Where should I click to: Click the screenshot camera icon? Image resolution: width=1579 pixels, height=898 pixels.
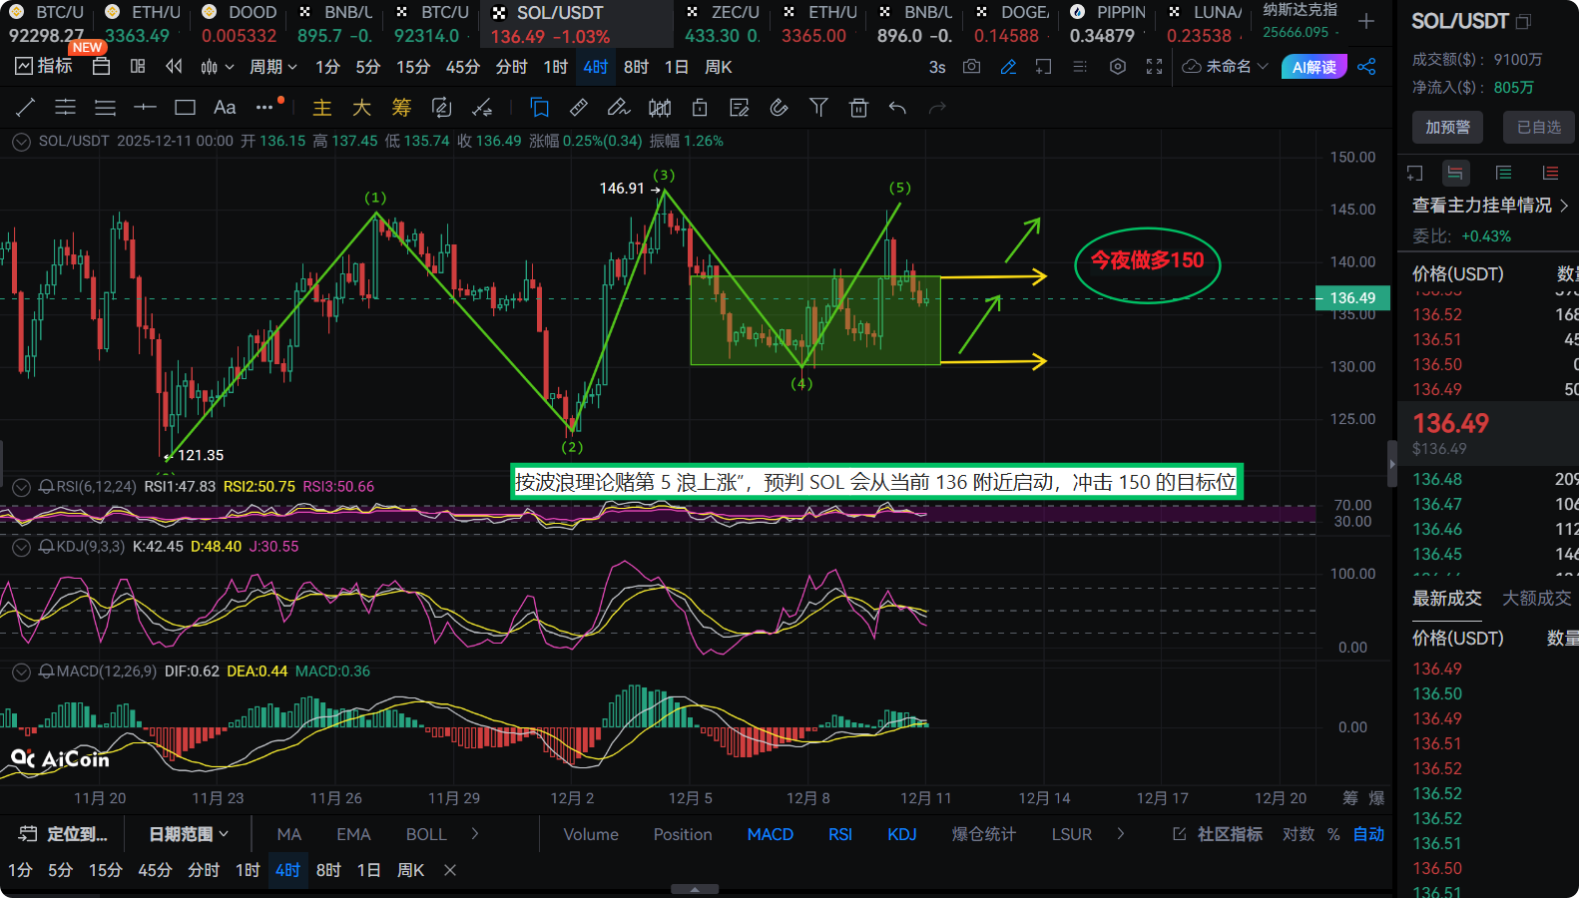pyautogui.click(x=971, y=67)
